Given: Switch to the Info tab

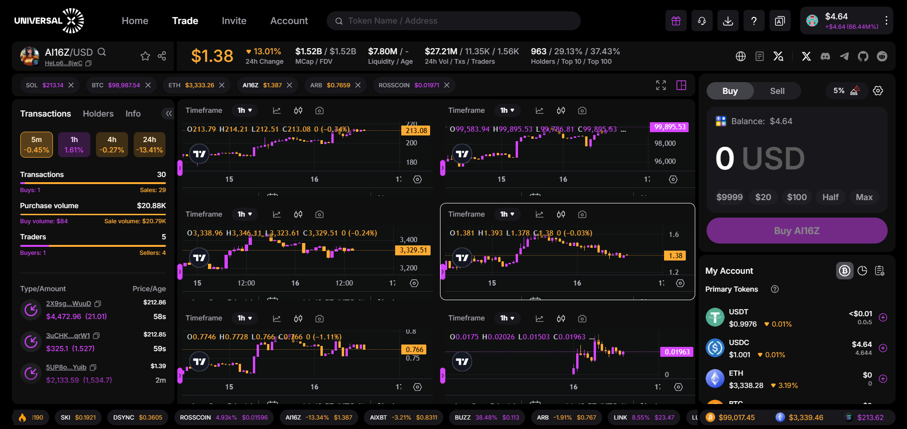Looking at the screenshot, I should 133,114.
